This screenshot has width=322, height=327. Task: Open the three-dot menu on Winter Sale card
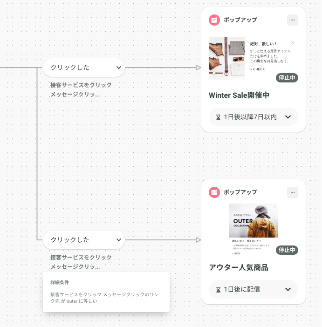[x=293, y=20]
